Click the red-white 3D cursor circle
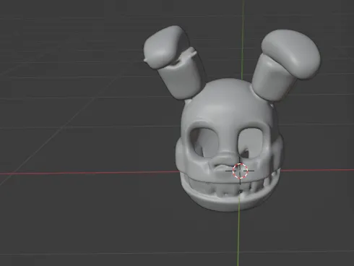354x266 pixels. click(x=240, y=171)
